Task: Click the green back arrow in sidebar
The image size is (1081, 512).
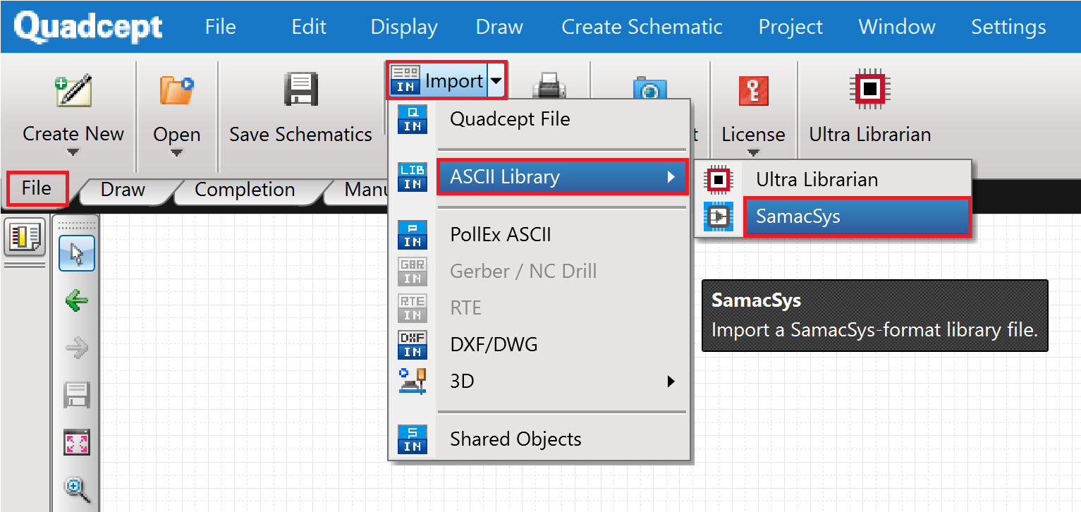Action: pyautogui.click(x=76, y=300)
